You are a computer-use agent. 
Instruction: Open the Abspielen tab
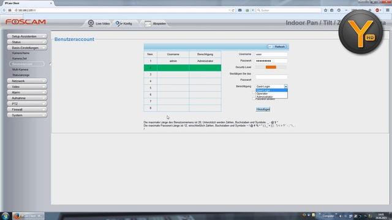[155, 24]
